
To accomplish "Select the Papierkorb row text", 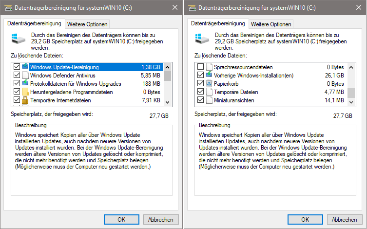I will click(x=226, y=84).
